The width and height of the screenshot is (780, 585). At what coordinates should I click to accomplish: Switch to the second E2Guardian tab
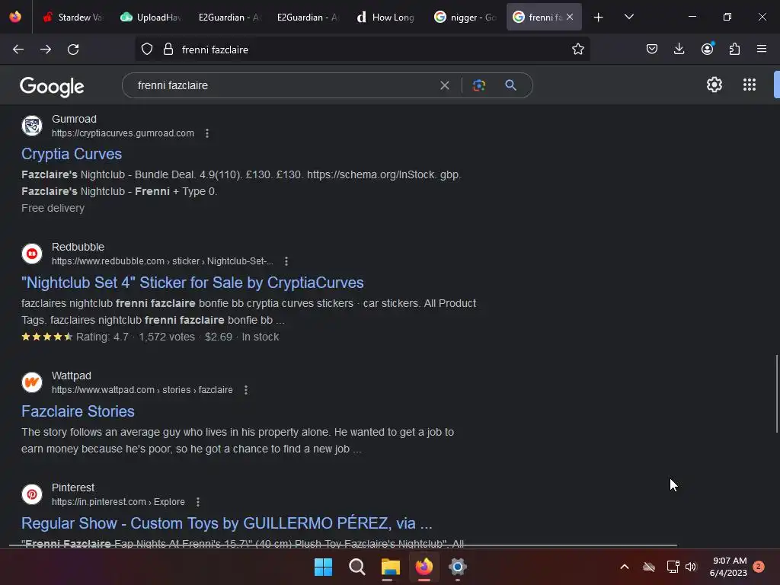308,18
